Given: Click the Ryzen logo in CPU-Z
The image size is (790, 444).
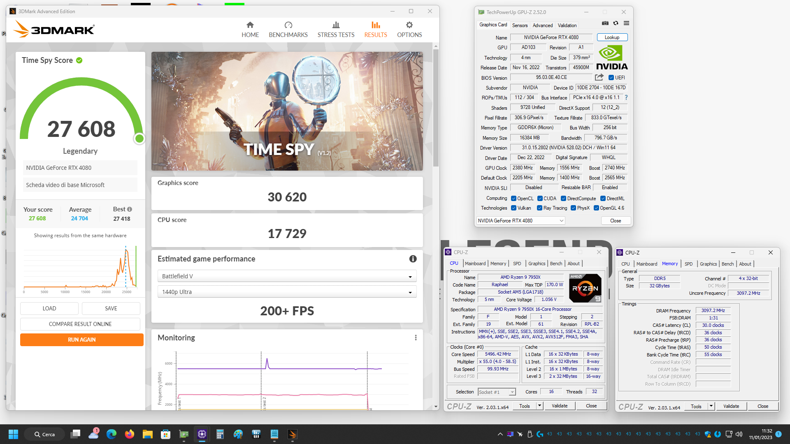Looking at the screenshot, I should [x=585, y=288].
